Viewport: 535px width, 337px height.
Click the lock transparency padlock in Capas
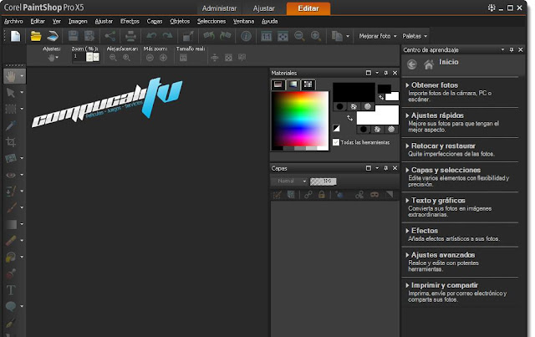pos(321,195)
